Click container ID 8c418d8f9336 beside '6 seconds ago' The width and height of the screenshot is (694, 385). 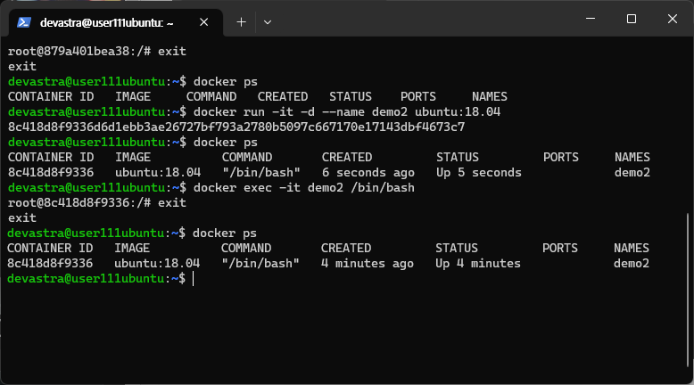51,172
